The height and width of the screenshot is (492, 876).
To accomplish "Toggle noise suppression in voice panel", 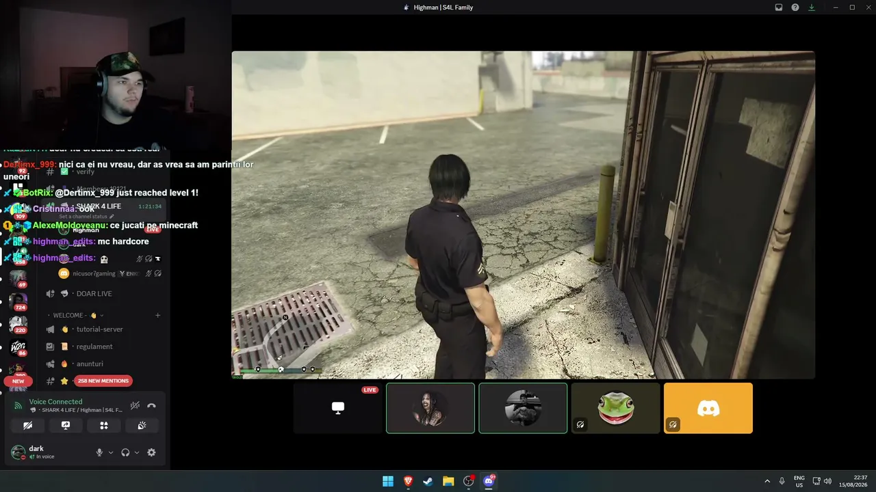I will [x=135, y=405].
